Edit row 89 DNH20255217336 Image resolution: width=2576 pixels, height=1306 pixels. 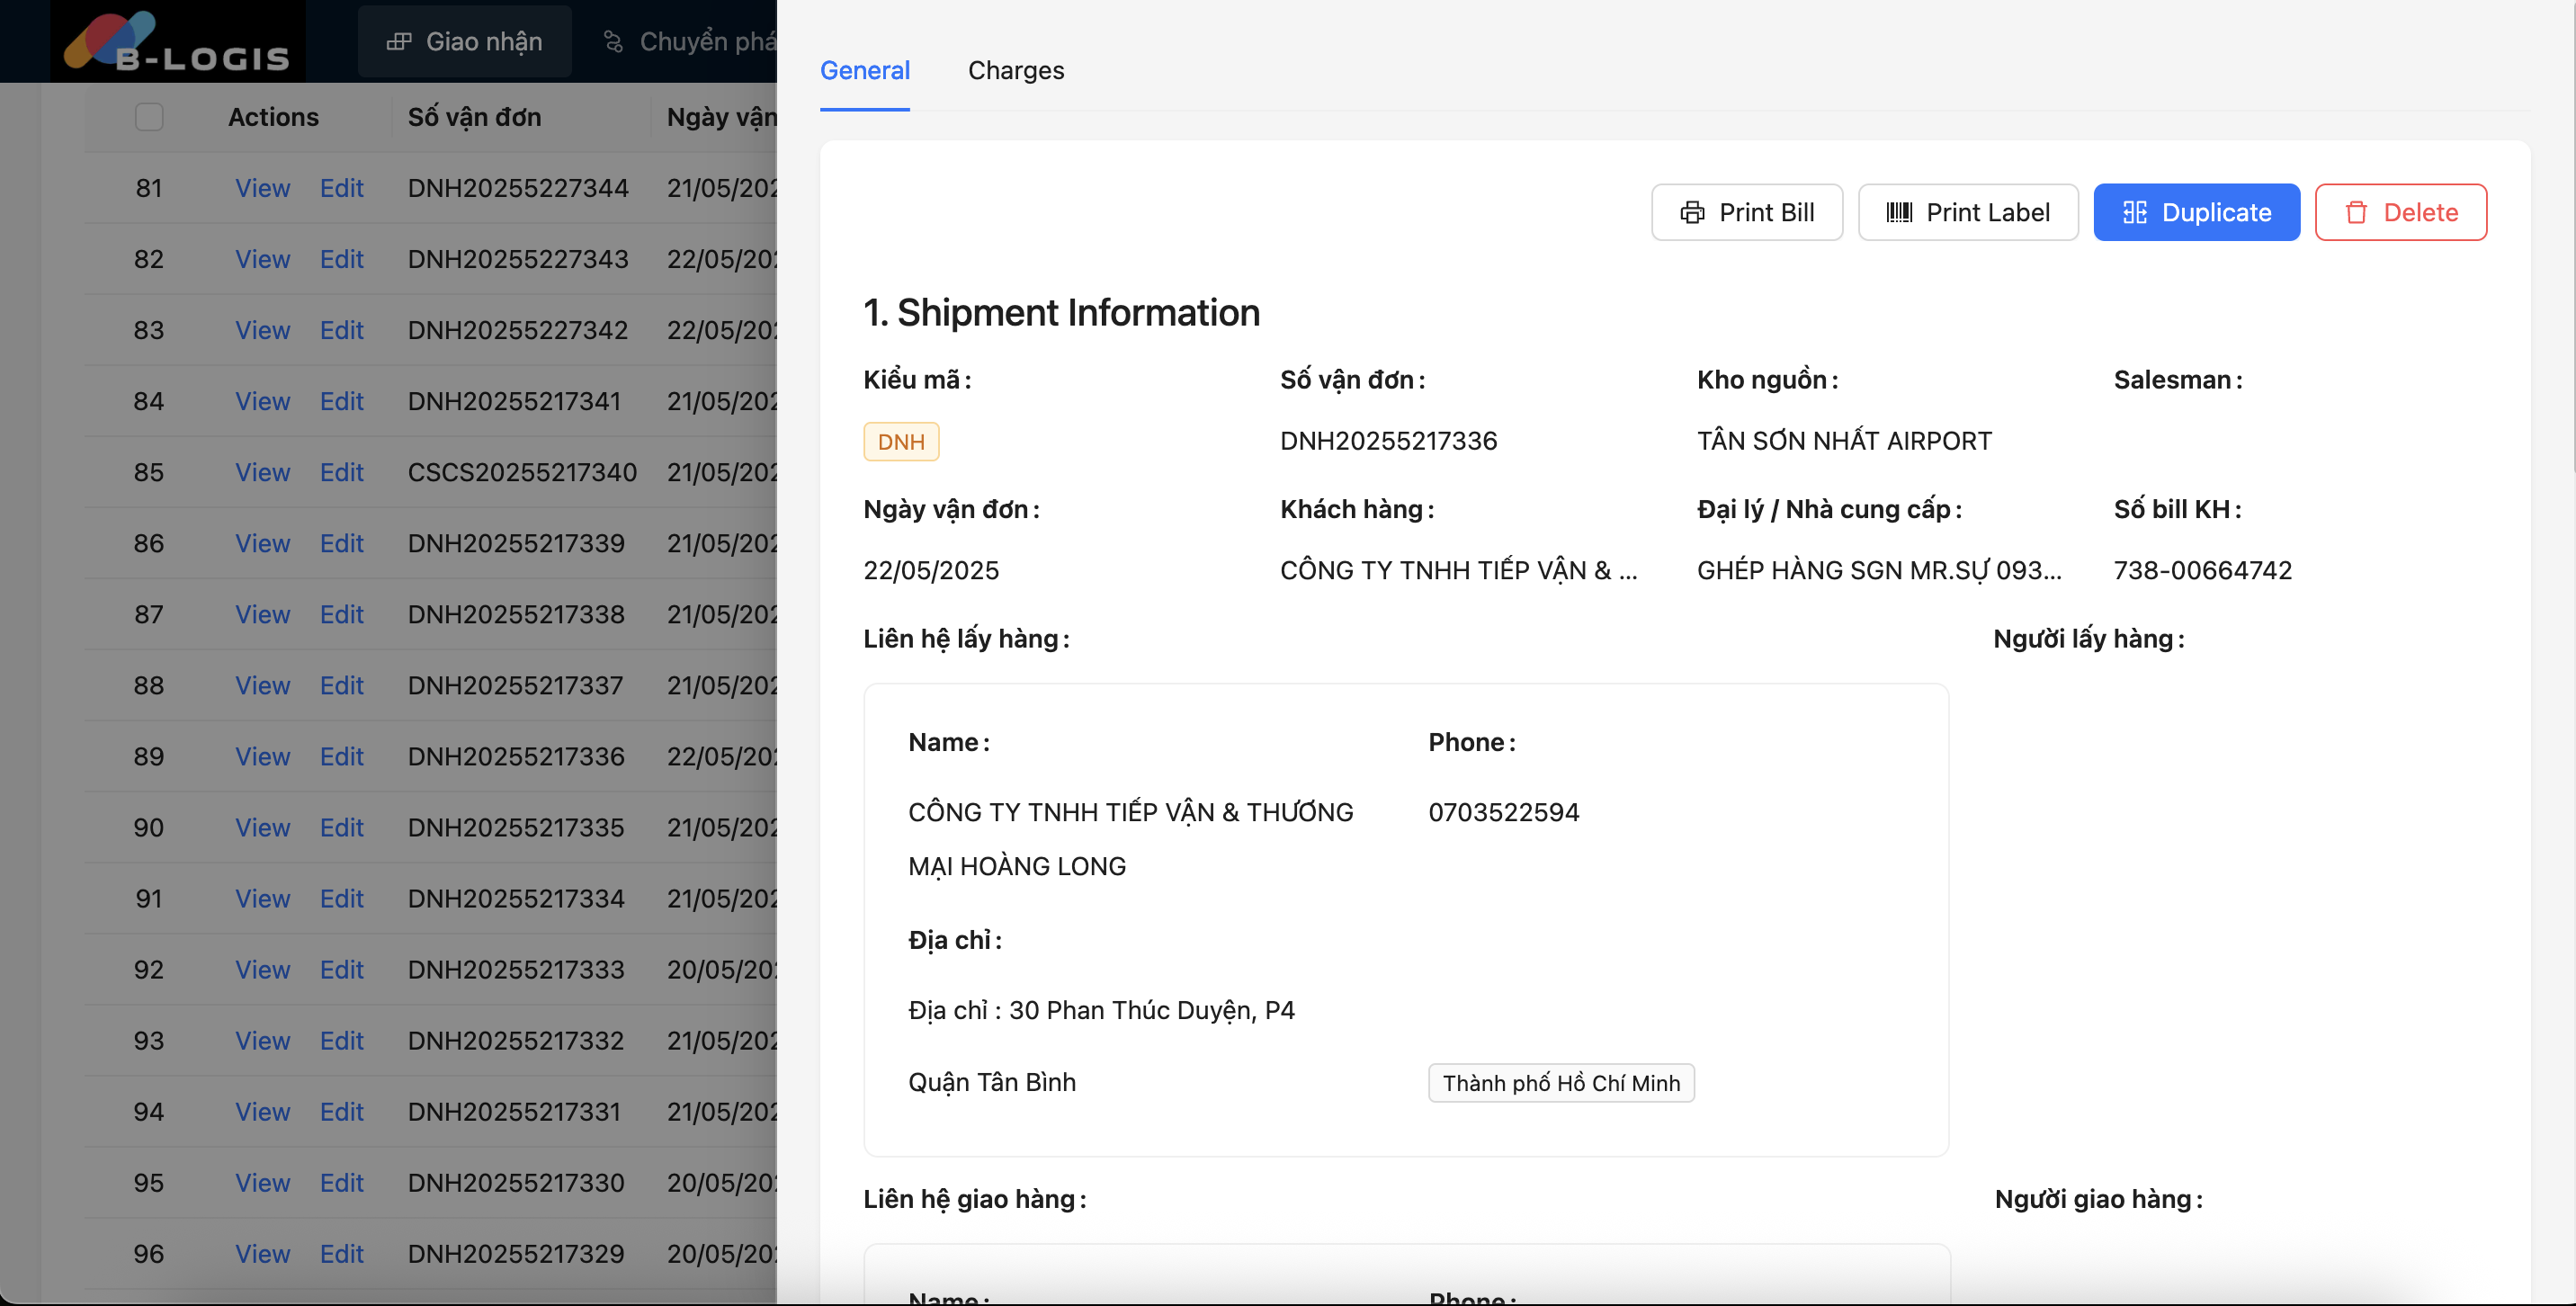(341, 756)
